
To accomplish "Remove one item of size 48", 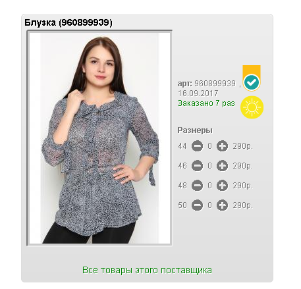I will pos(197,186).
